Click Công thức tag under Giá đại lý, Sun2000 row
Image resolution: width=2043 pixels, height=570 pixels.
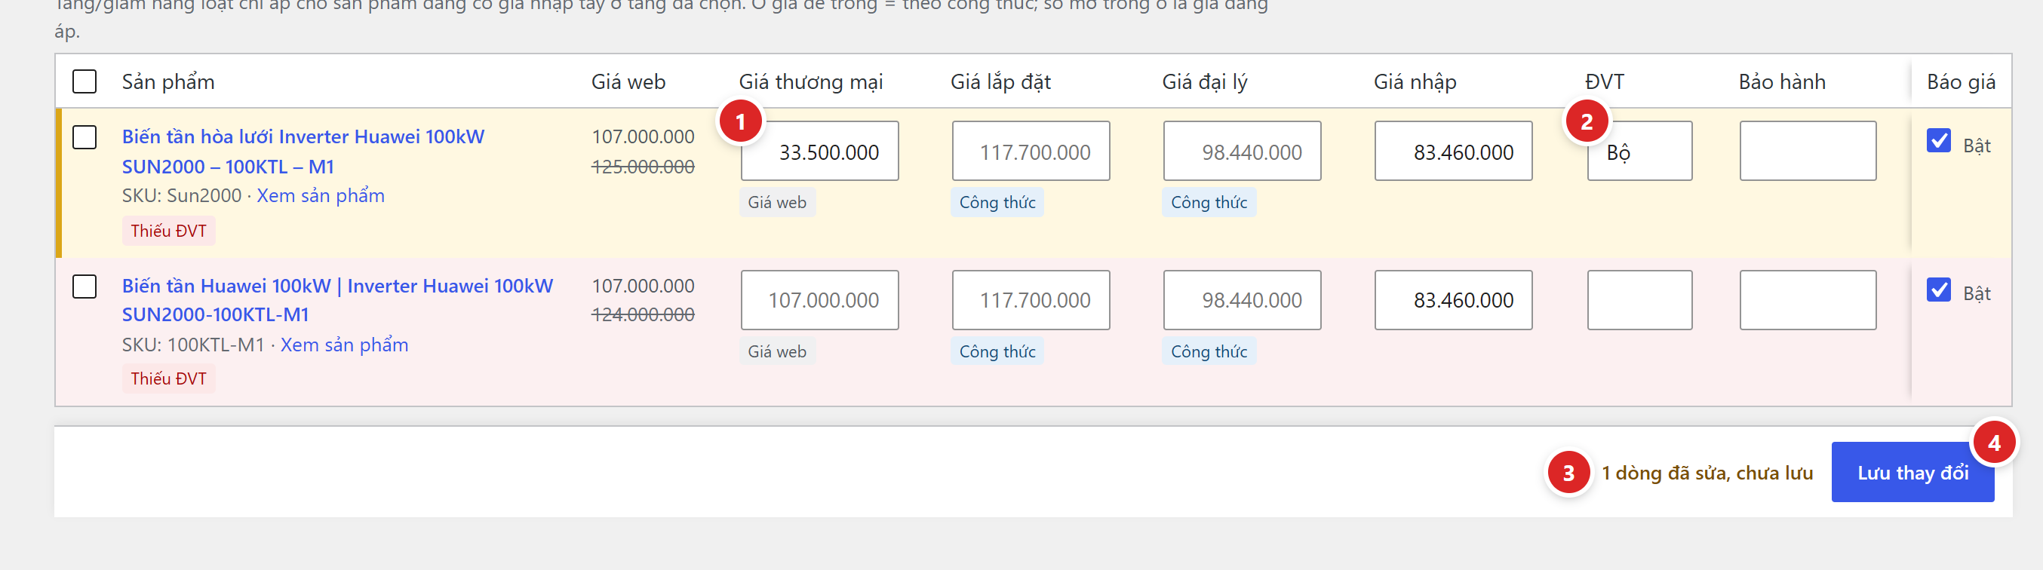(x=1209, y=202)
